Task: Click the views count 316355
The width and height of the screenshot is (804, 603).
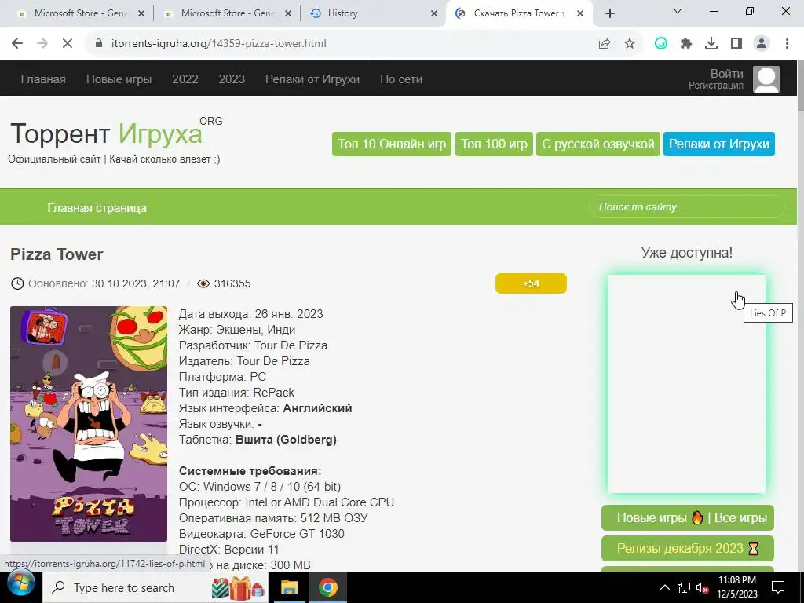Action: click(x=232, y=283)
